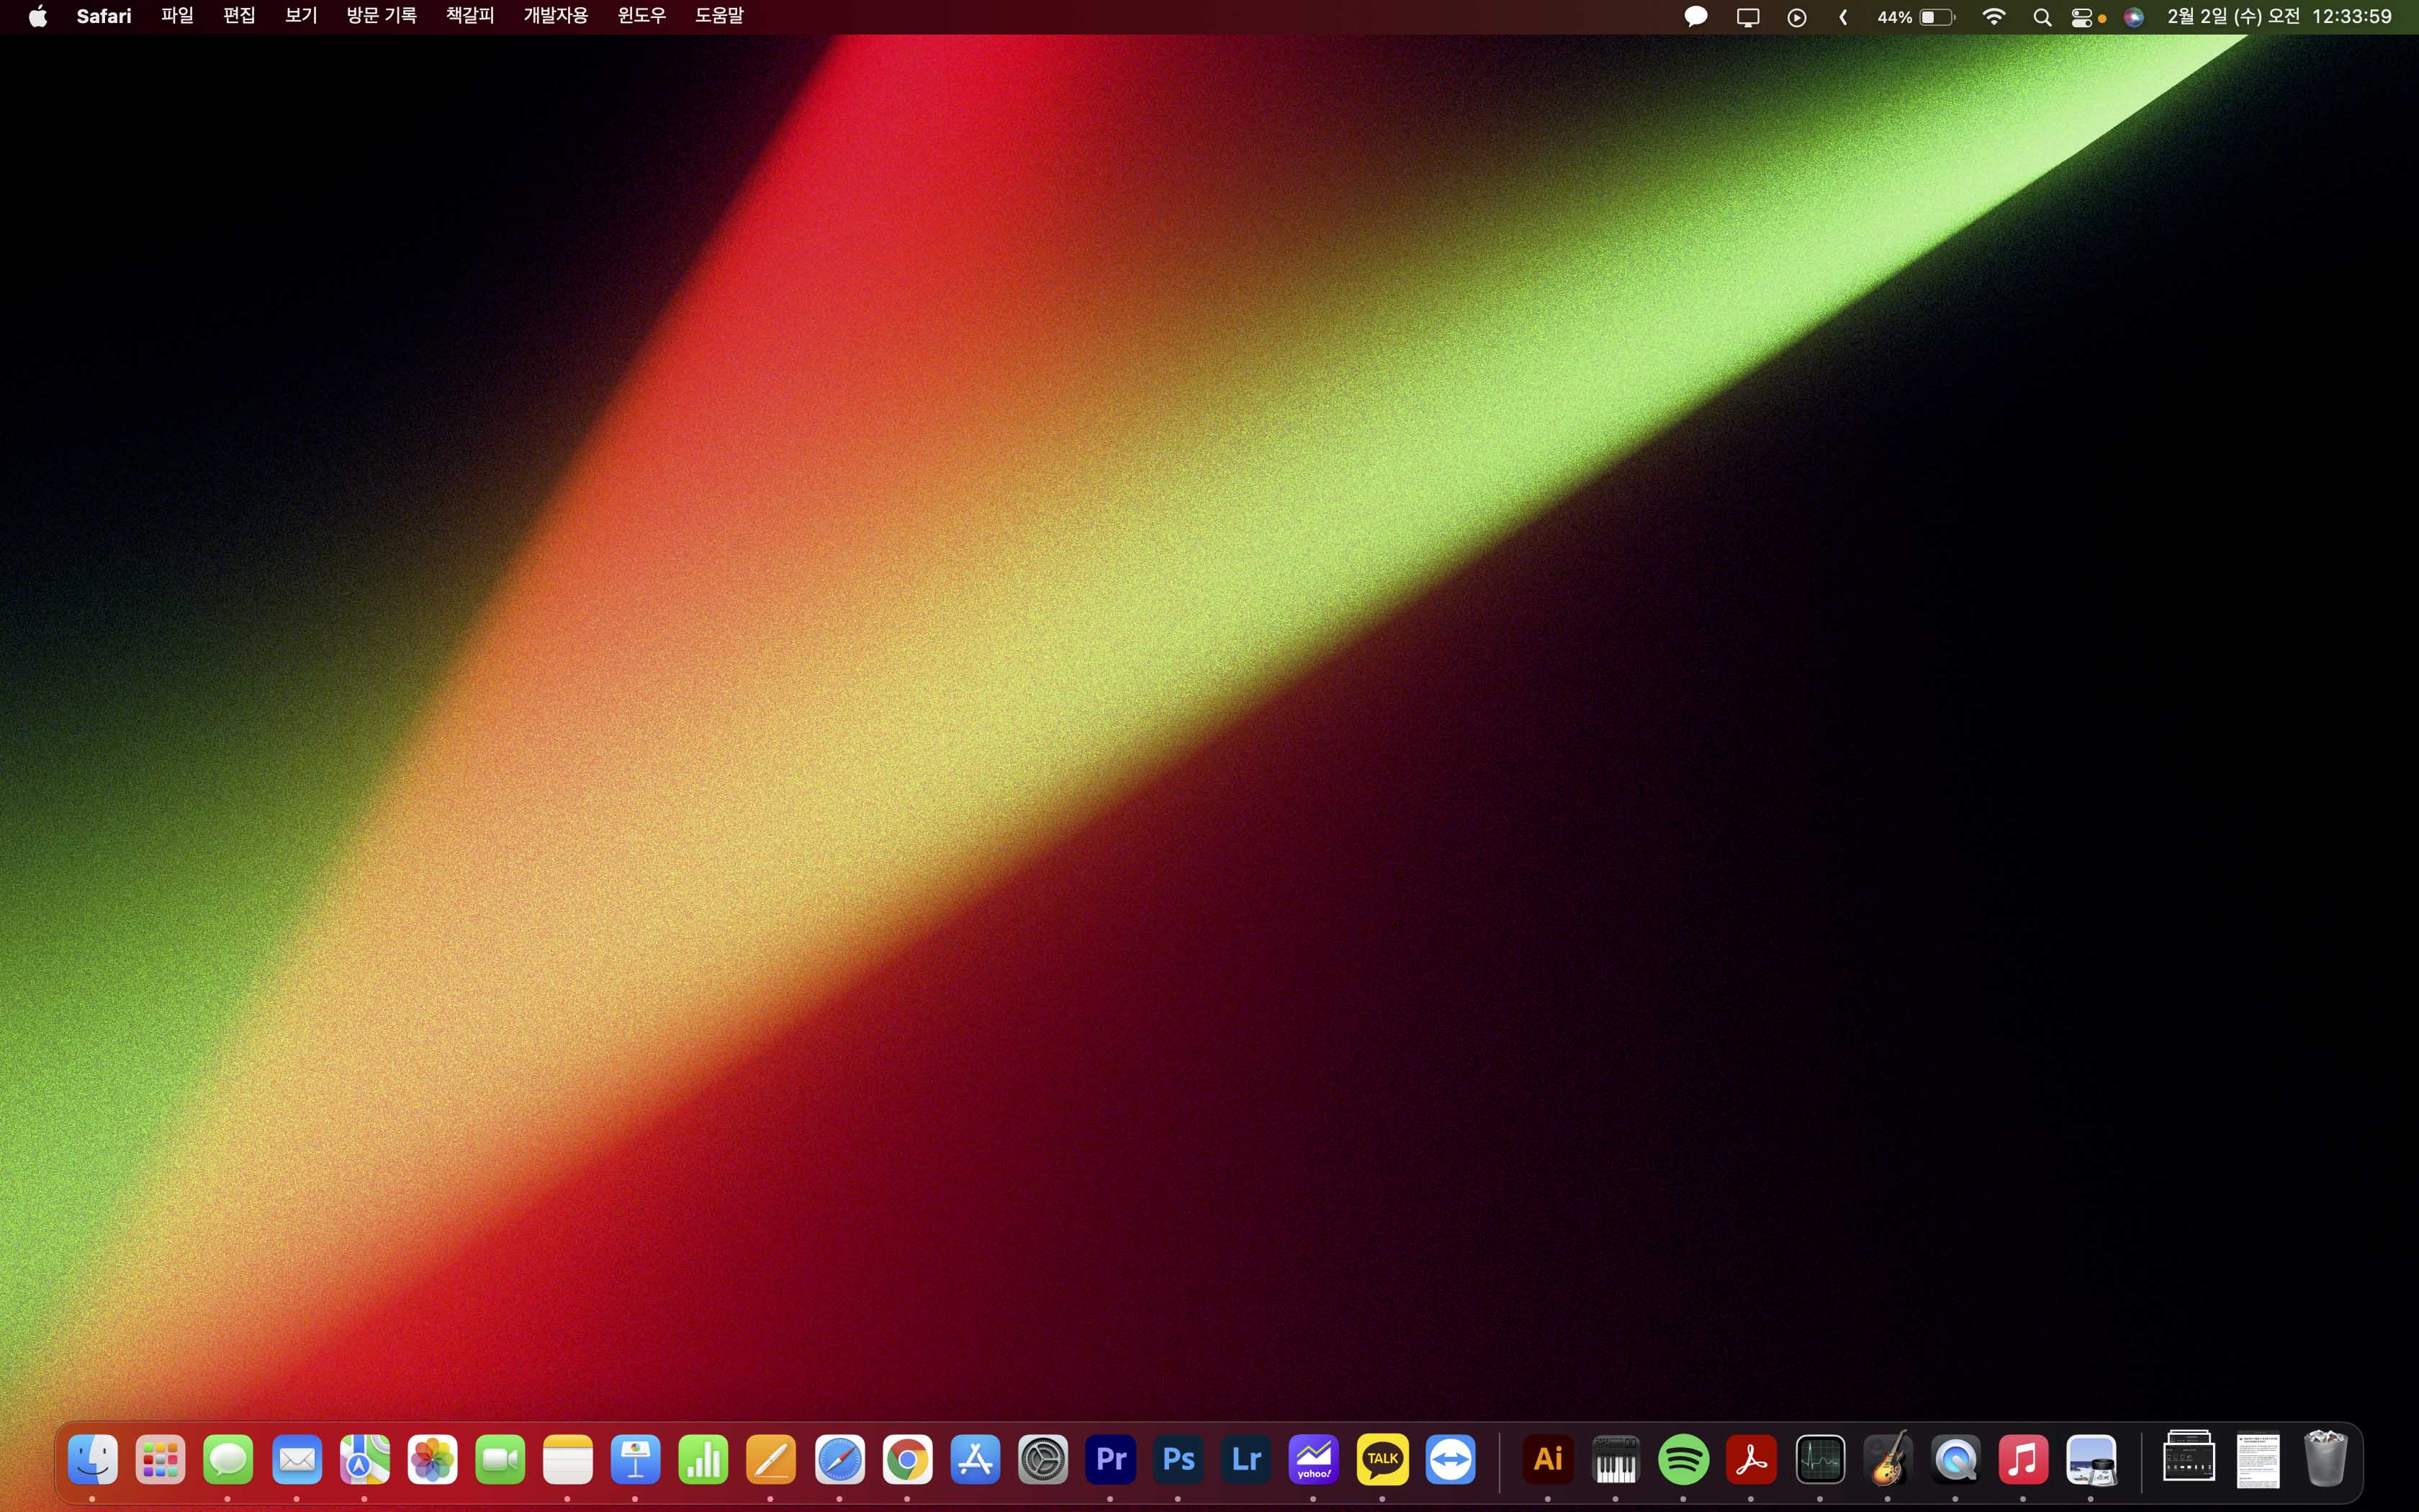Open Lightroom from the Dock
Viewport: 2419px width, 1512px height.
(1246, 1460)
